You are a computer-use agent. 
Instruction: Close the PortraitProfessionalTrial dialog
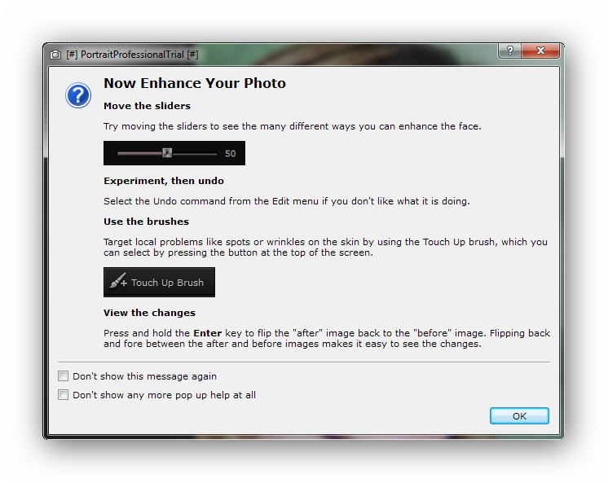540,50
